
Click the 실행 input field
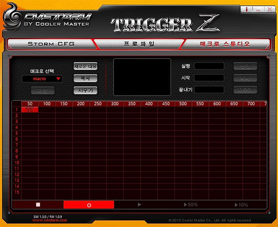coord(209,66)
